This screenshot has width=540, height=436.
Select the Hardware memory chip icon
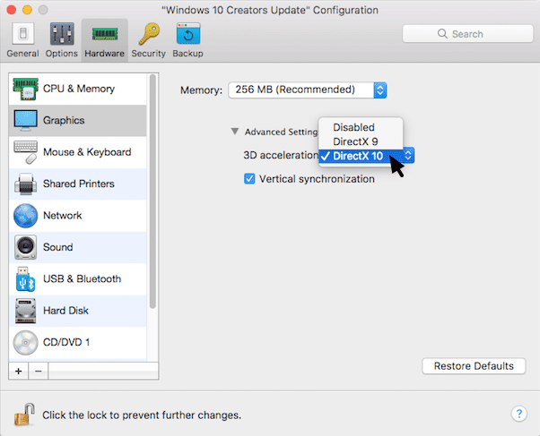(105, 34)
